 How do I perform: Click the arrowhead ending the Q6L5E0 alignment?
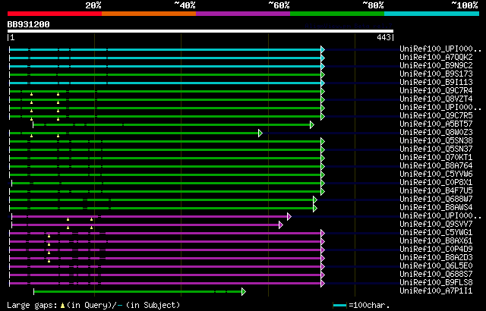coord(323,266)
